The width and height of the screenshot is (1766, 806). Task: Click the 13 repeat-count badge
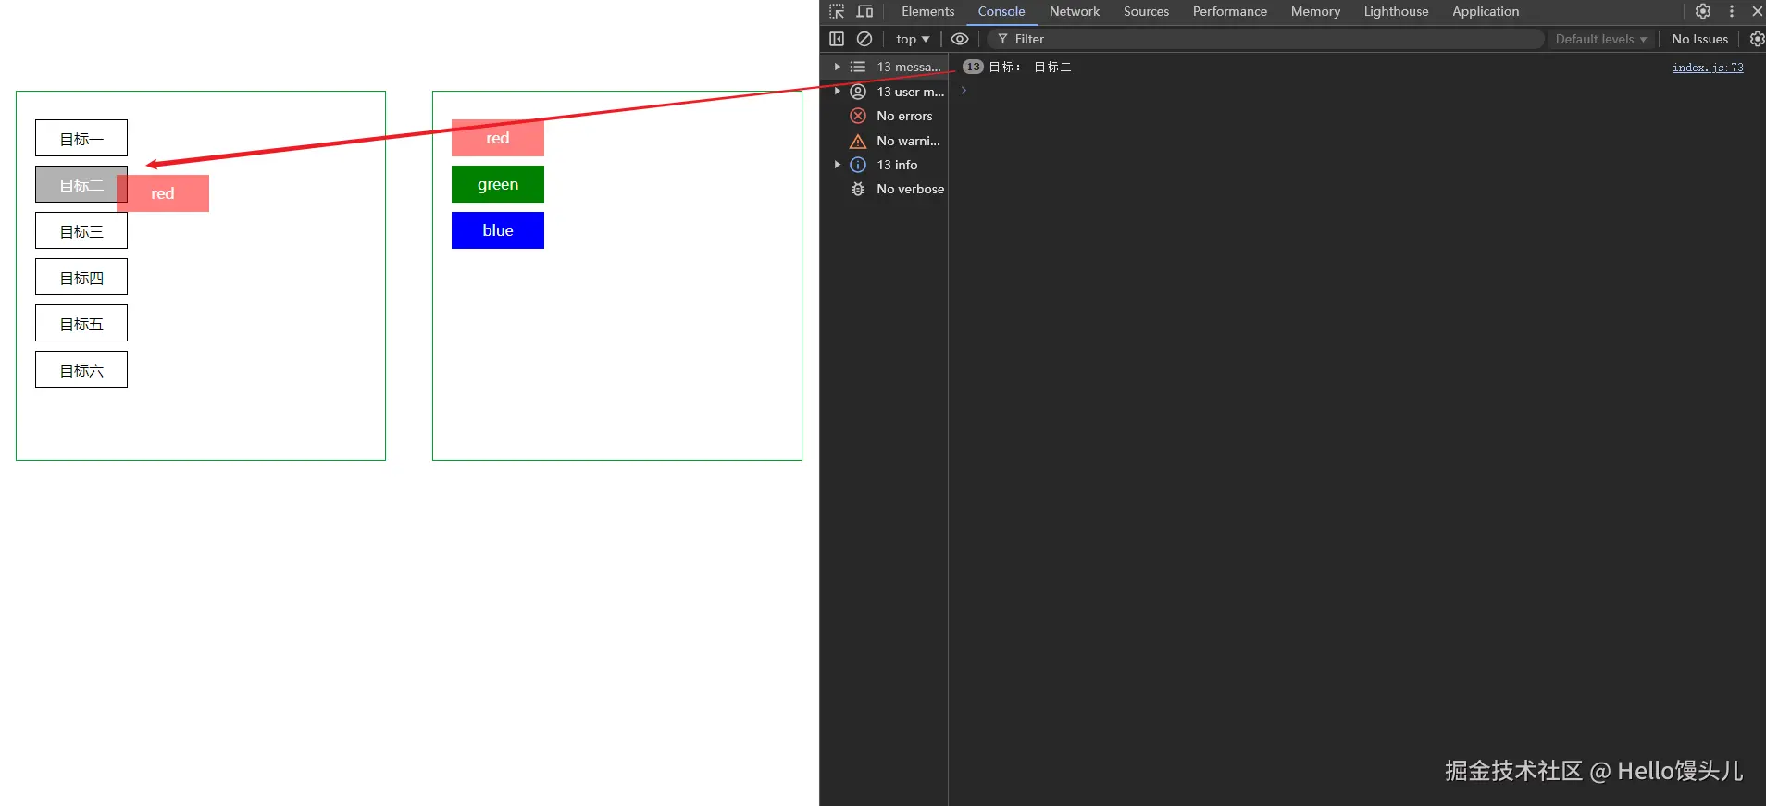pos(973,67)
